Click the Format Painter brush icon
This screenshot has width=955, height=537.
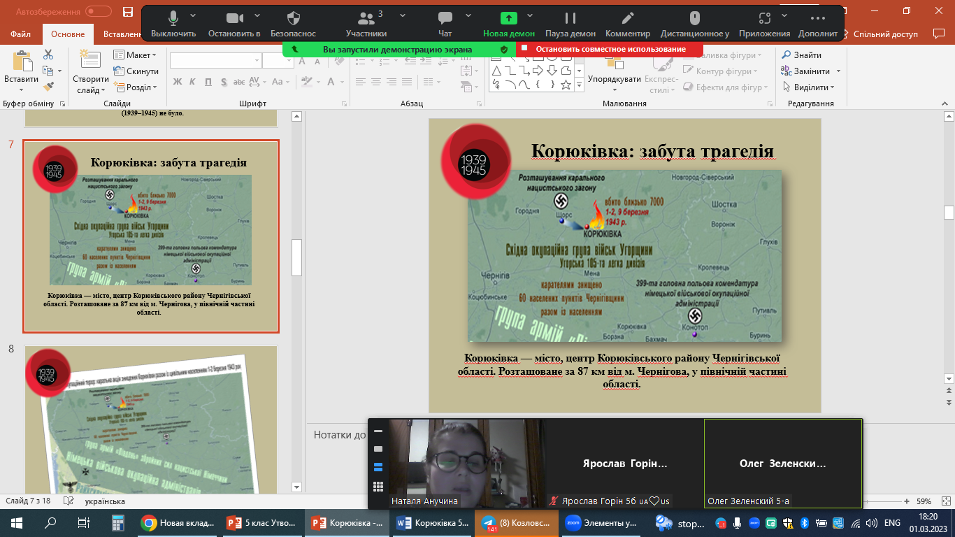click(48, 87)
